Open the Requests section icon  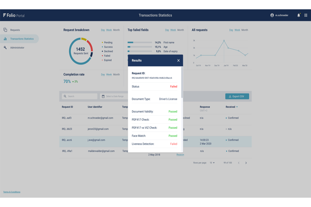5,30
